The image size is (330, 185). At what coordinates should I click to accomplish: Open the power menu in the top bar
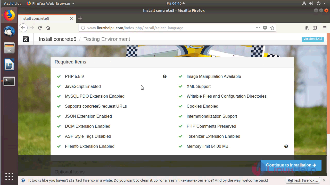point(319,3)
